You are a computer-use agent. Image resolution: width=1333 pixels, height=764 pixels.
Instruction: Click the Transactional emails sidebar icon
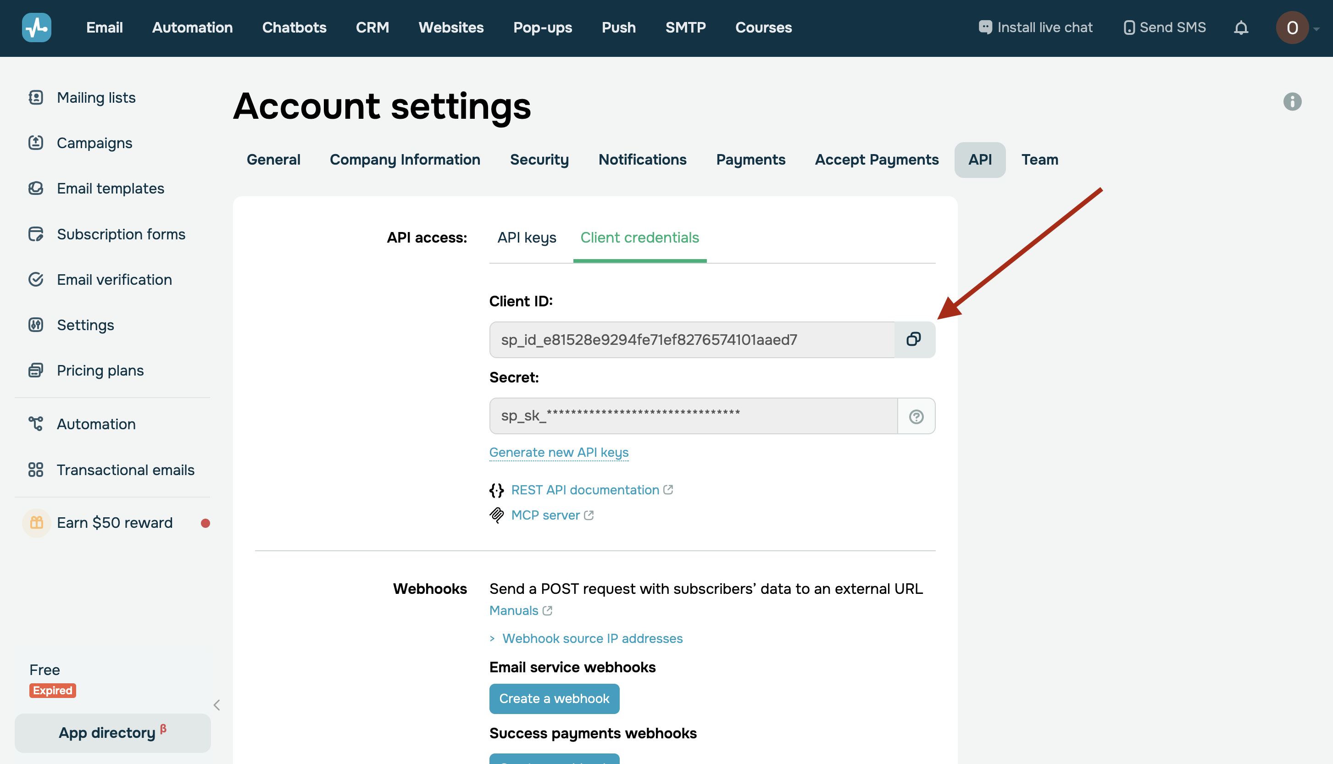tap(36, 470)
